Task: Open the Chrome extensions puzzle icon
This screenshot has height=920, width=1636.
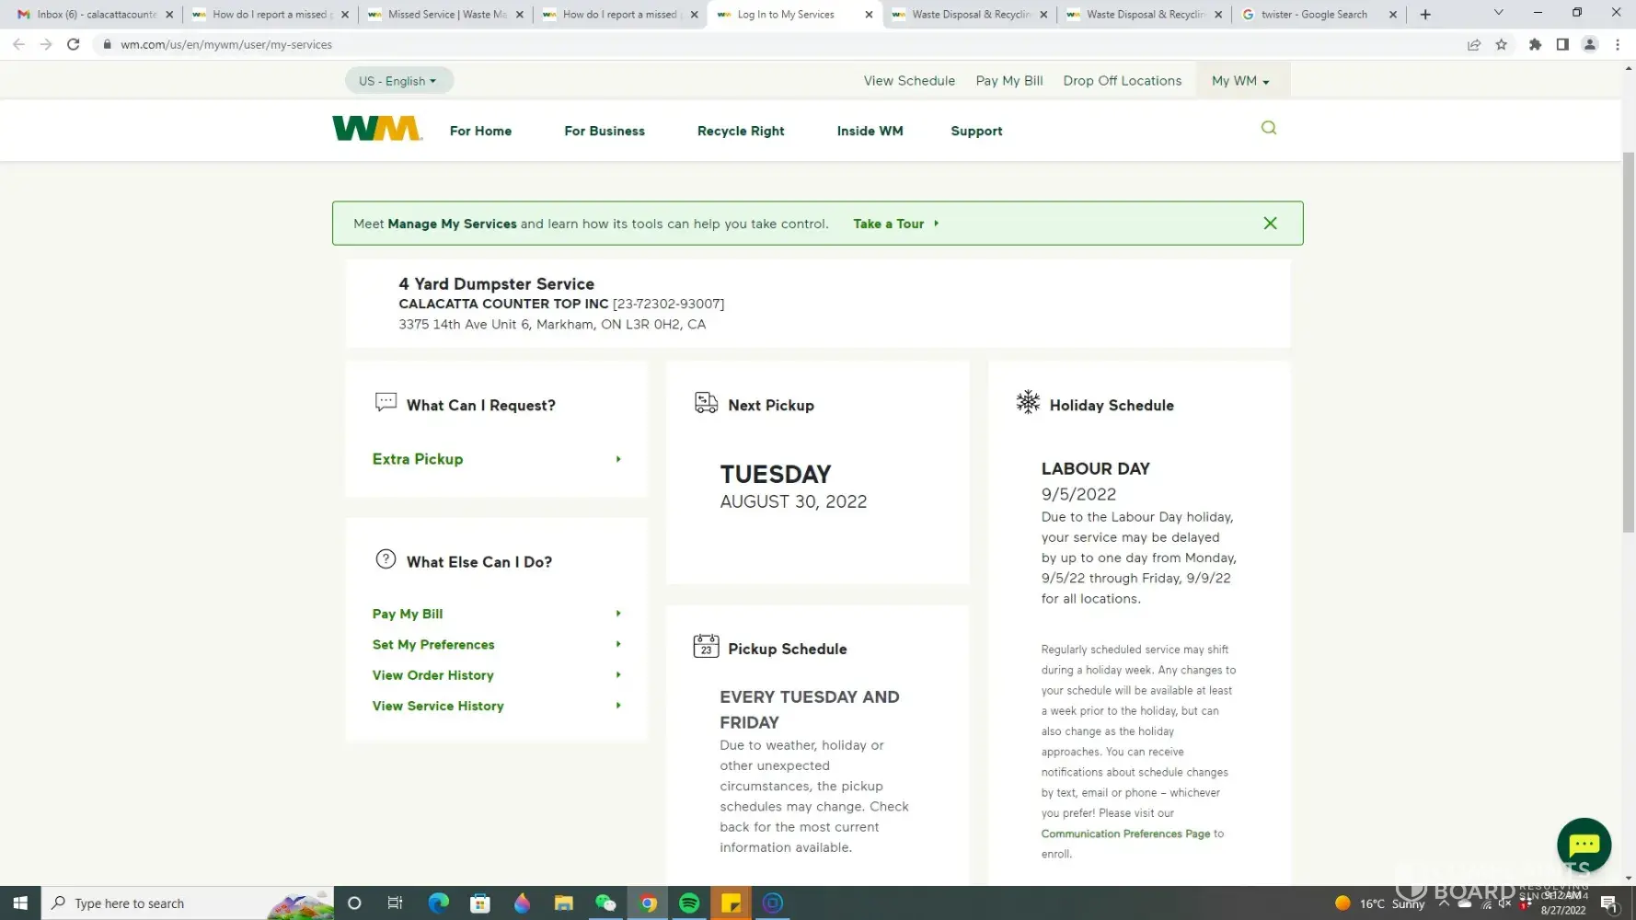Action: tap(1535, 44)
